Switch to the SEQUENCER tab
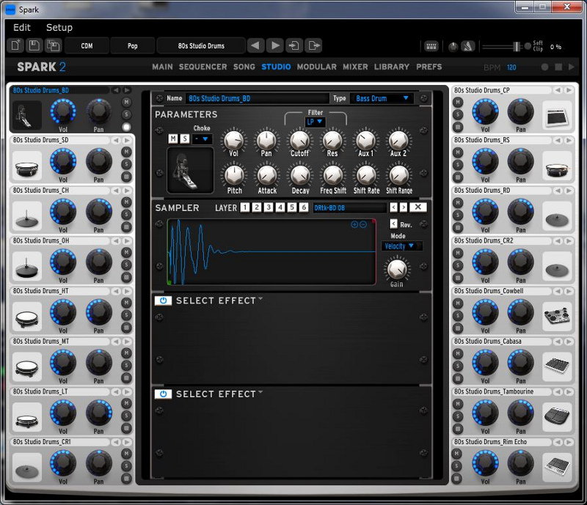This screenshot has width=587, height=505. 203,67
